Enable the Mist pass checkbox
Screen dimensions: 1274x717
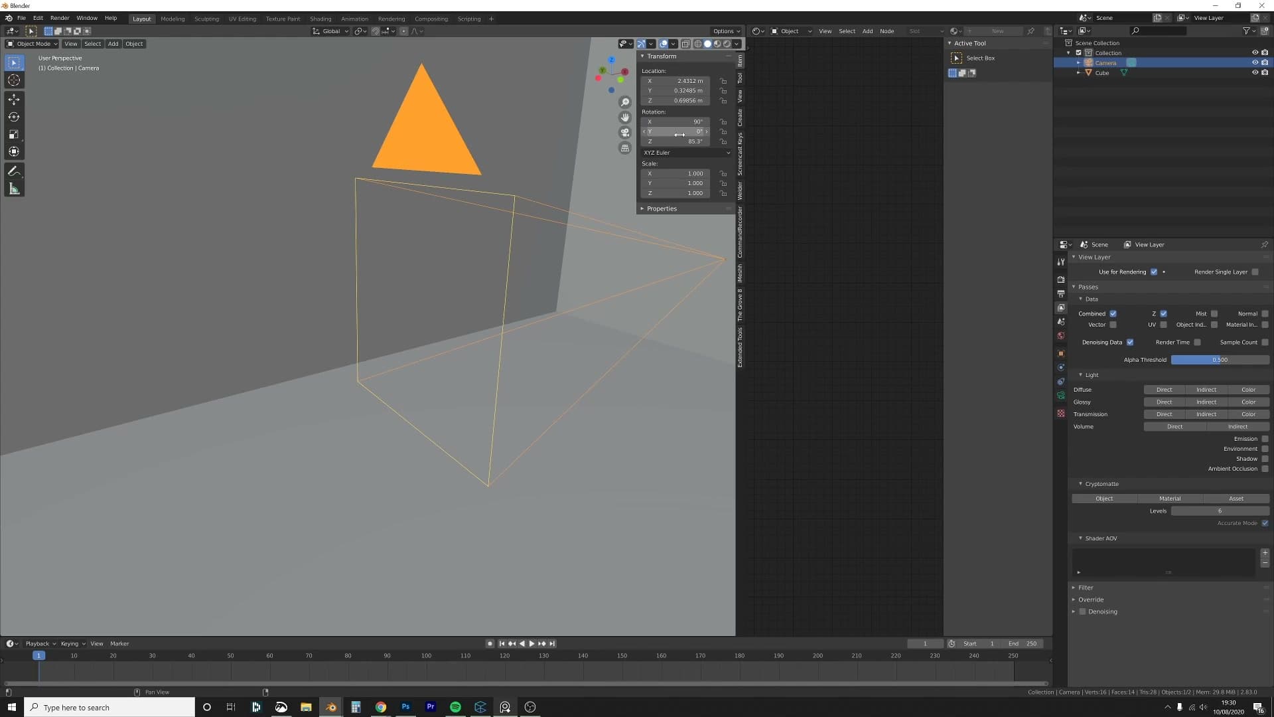tap(1214, 314)
